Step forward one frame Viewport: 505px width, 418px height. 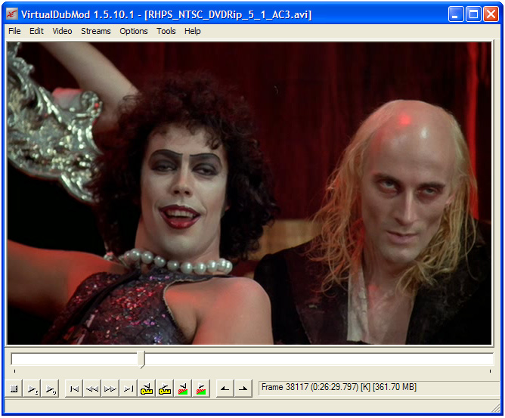point(110,389)
